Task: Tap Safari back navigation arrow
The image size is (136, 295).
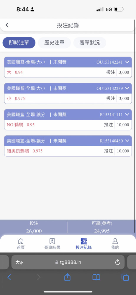Action: click(9, 277)
